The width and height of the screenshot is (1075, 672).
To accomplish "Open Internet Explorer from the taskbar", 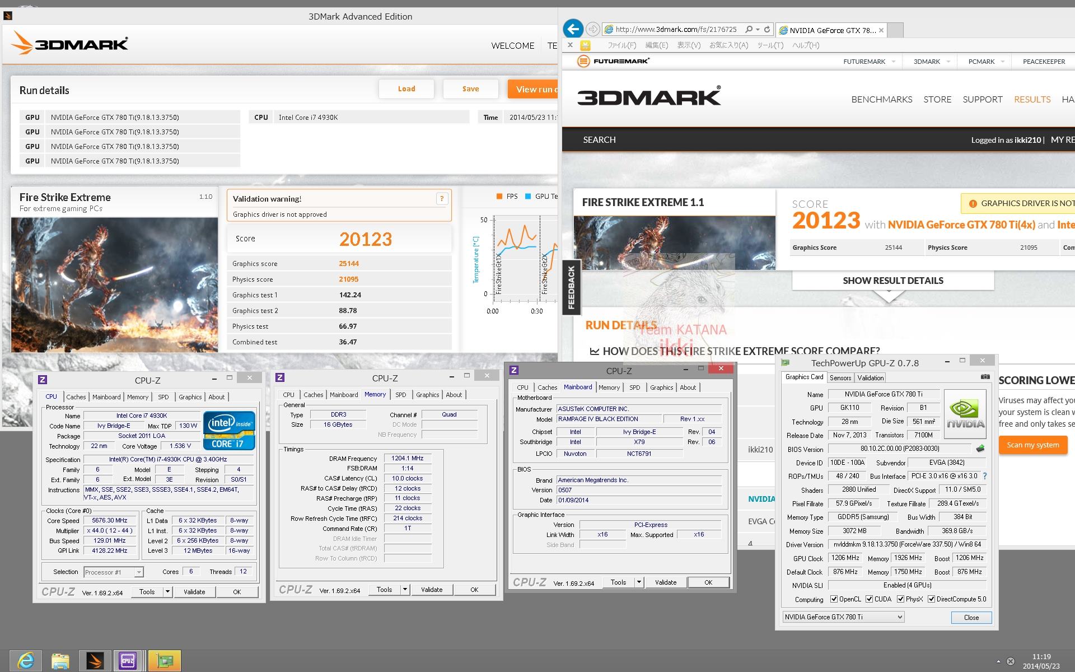I will pyautogui.click(x=25, y=661).
